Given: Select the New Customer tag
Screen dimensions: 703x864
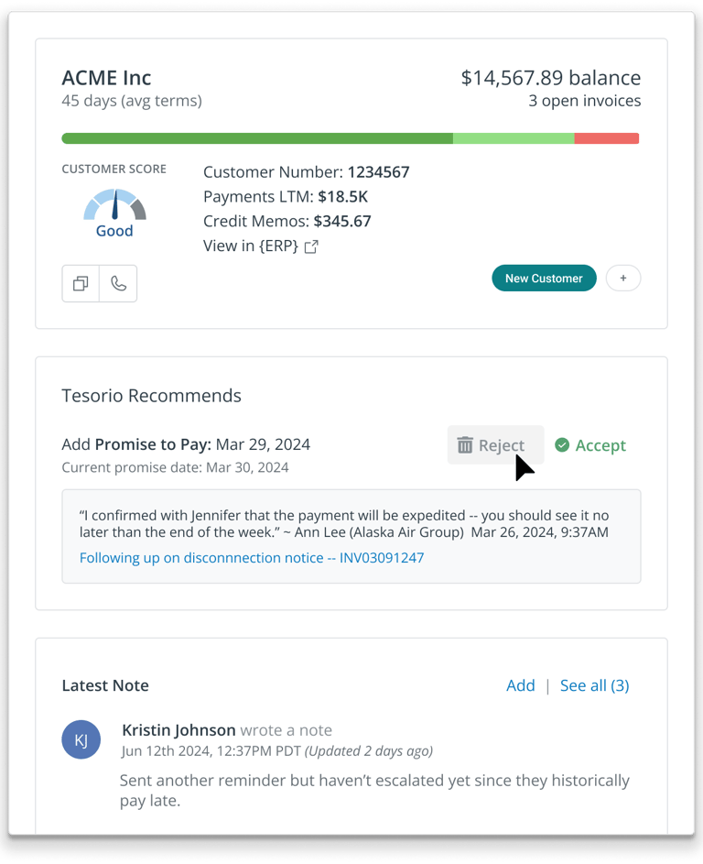Looking at the screenshot, I should 544,279.
